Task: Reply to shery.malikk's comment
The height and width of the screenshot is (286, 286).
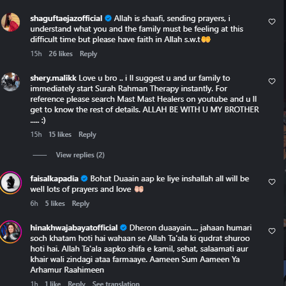Action: coord(87,135)
